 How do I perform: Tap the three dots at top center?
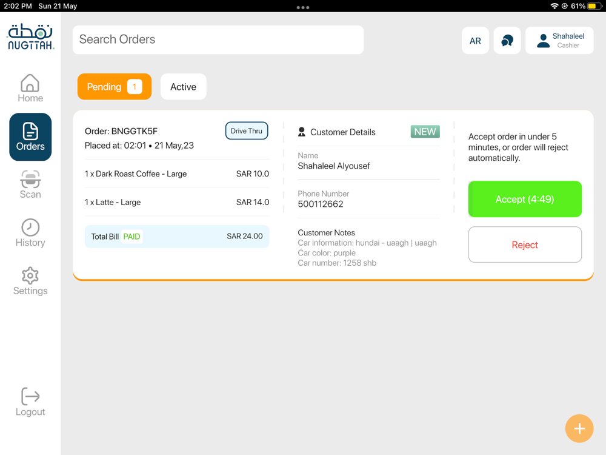click(302, 7)
